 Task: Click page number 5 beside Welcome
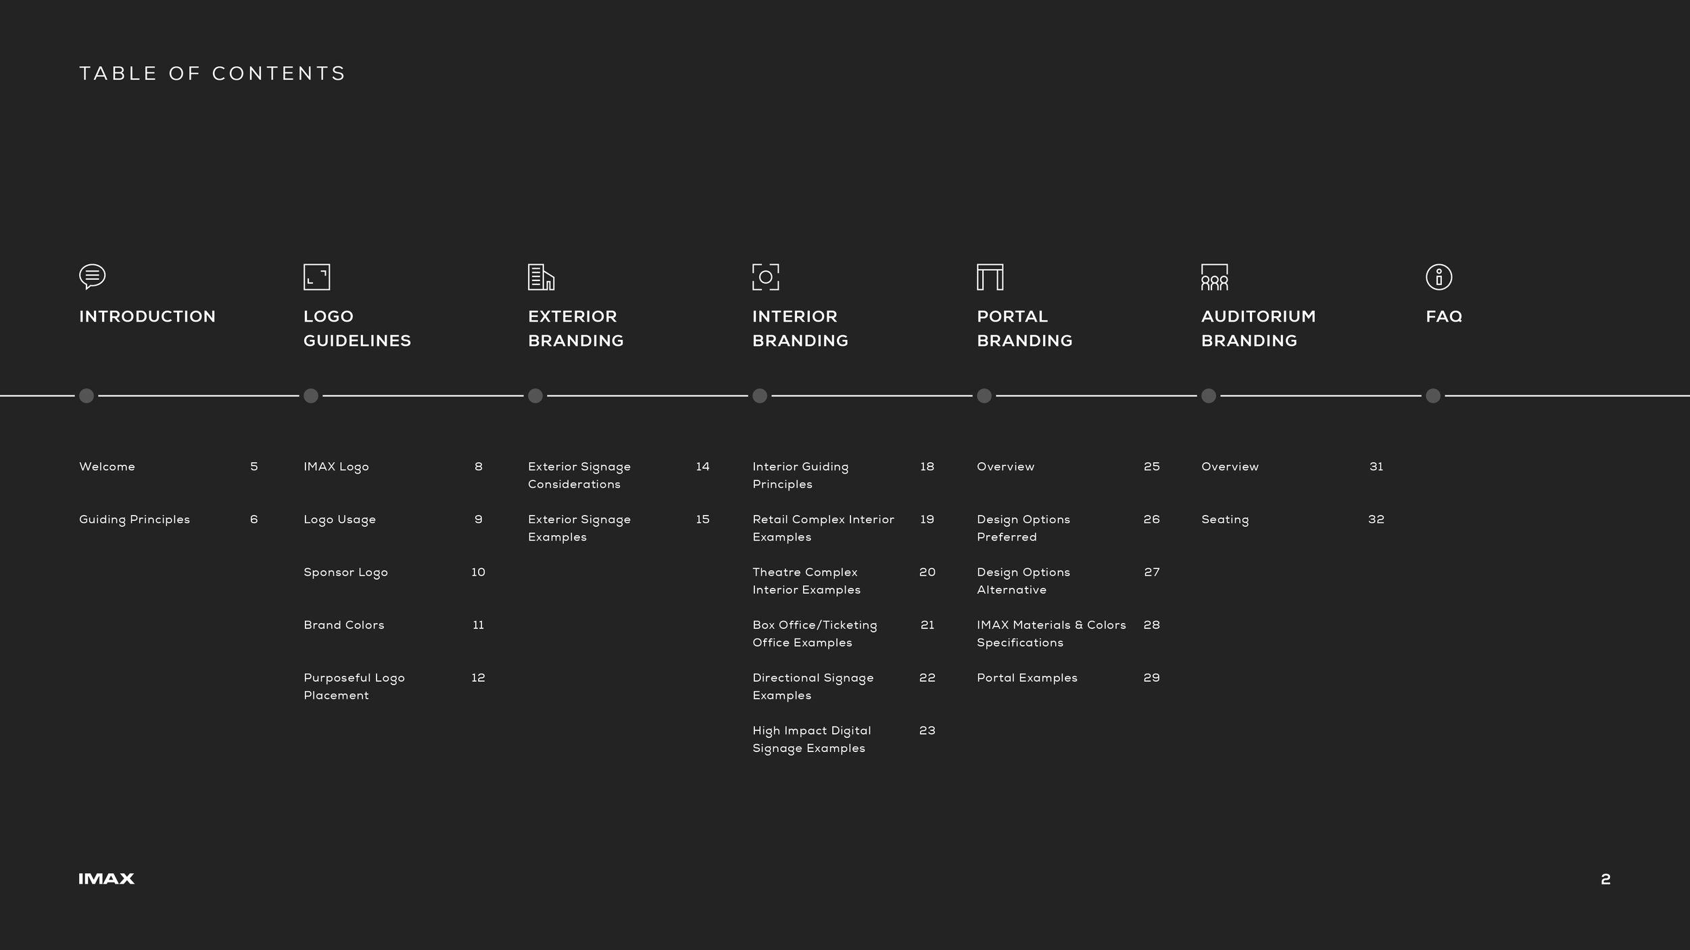point(254,467)
